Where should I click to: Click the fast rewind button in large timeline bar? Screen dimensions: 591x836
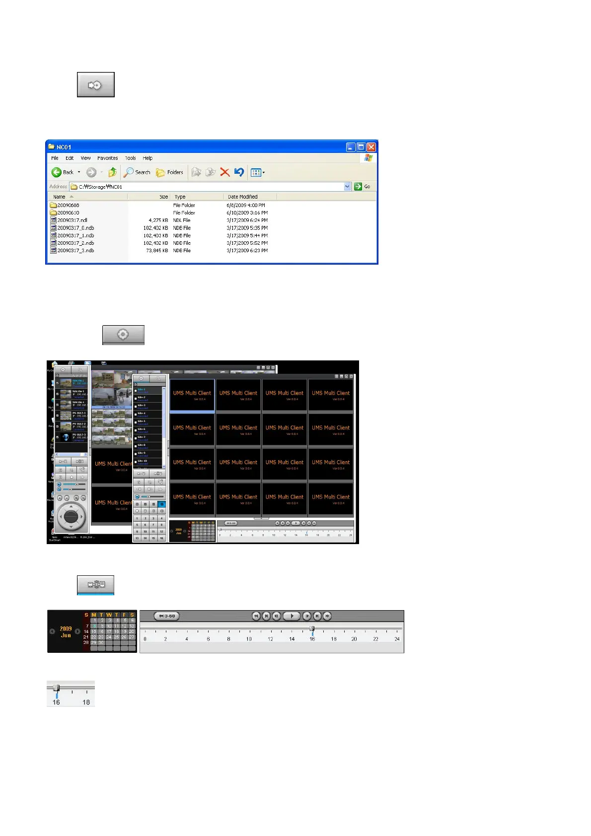[256, 616]
